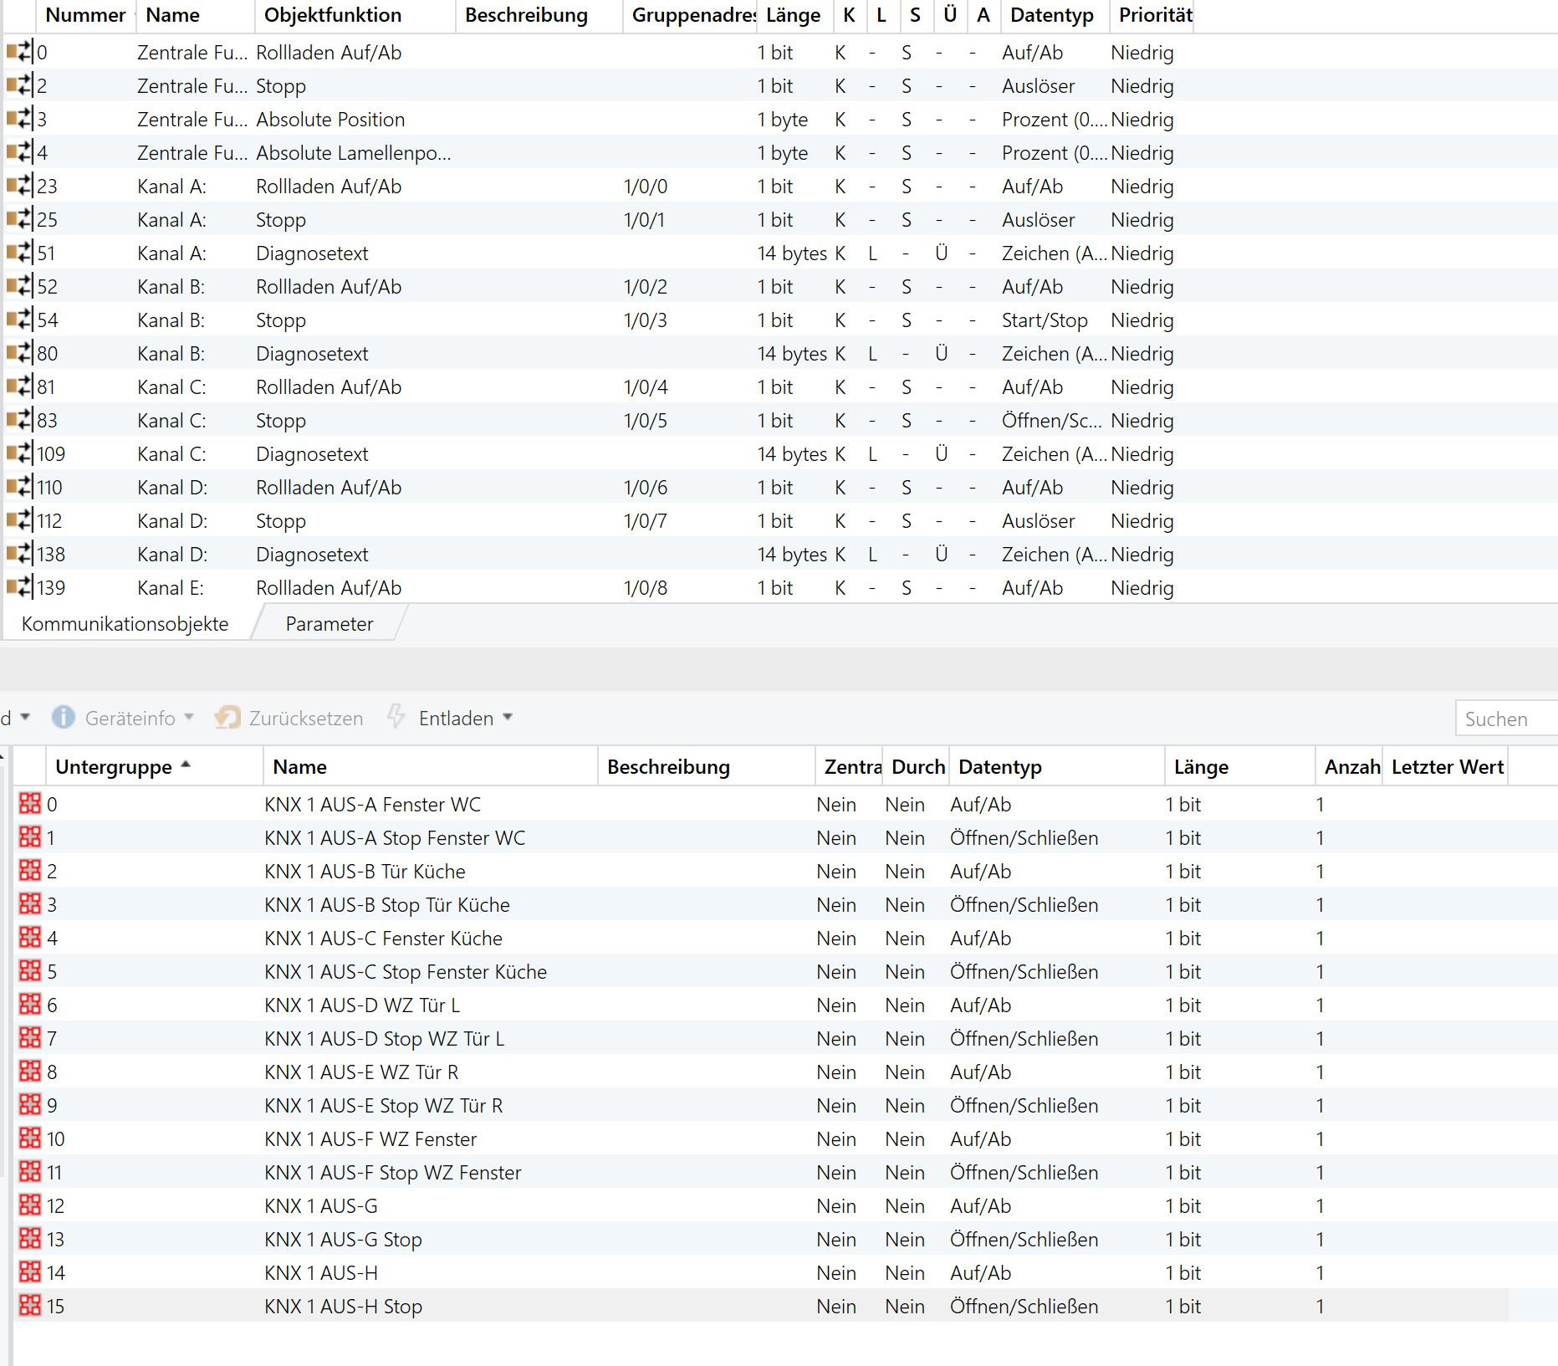Switch to the Parameter tab
The width and height of the screenshot is (1558, 1366).
pyautogui.click(x=329, y=624)
